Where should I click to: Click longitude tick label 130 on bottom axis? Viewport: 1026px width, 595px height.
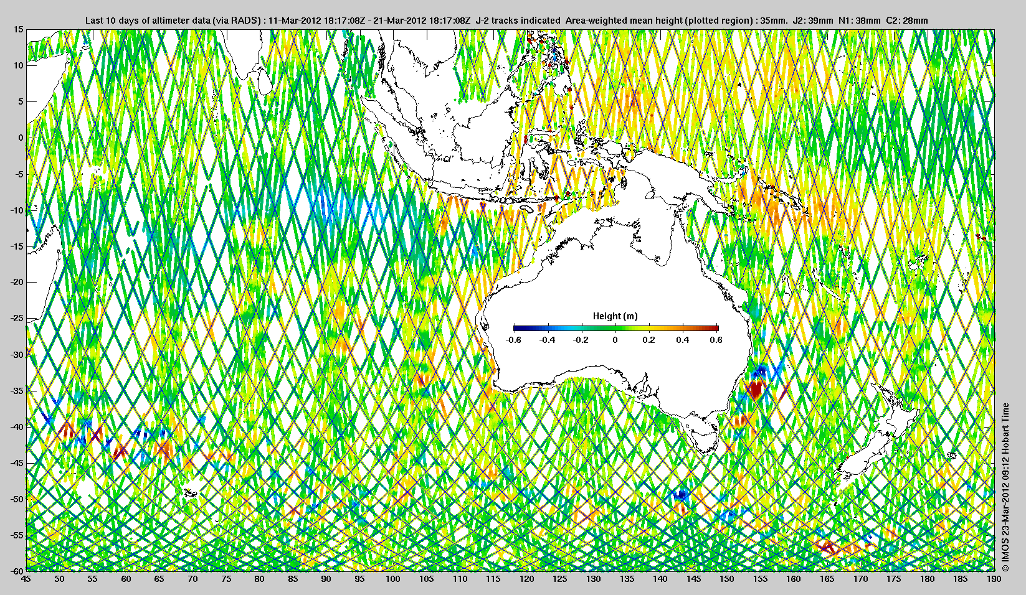click(x=594, y=579)
